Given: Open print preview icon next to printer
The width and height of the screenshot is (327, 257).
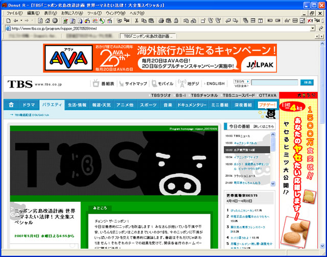Looking at the screenshot, I should click(169, 20).
